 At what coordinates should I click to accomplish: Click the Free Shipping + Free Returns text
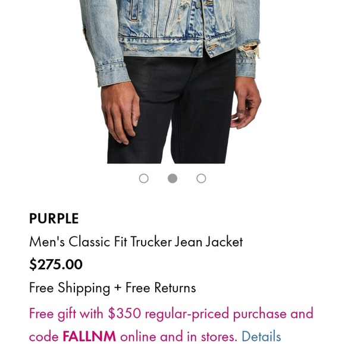(112, 288)
